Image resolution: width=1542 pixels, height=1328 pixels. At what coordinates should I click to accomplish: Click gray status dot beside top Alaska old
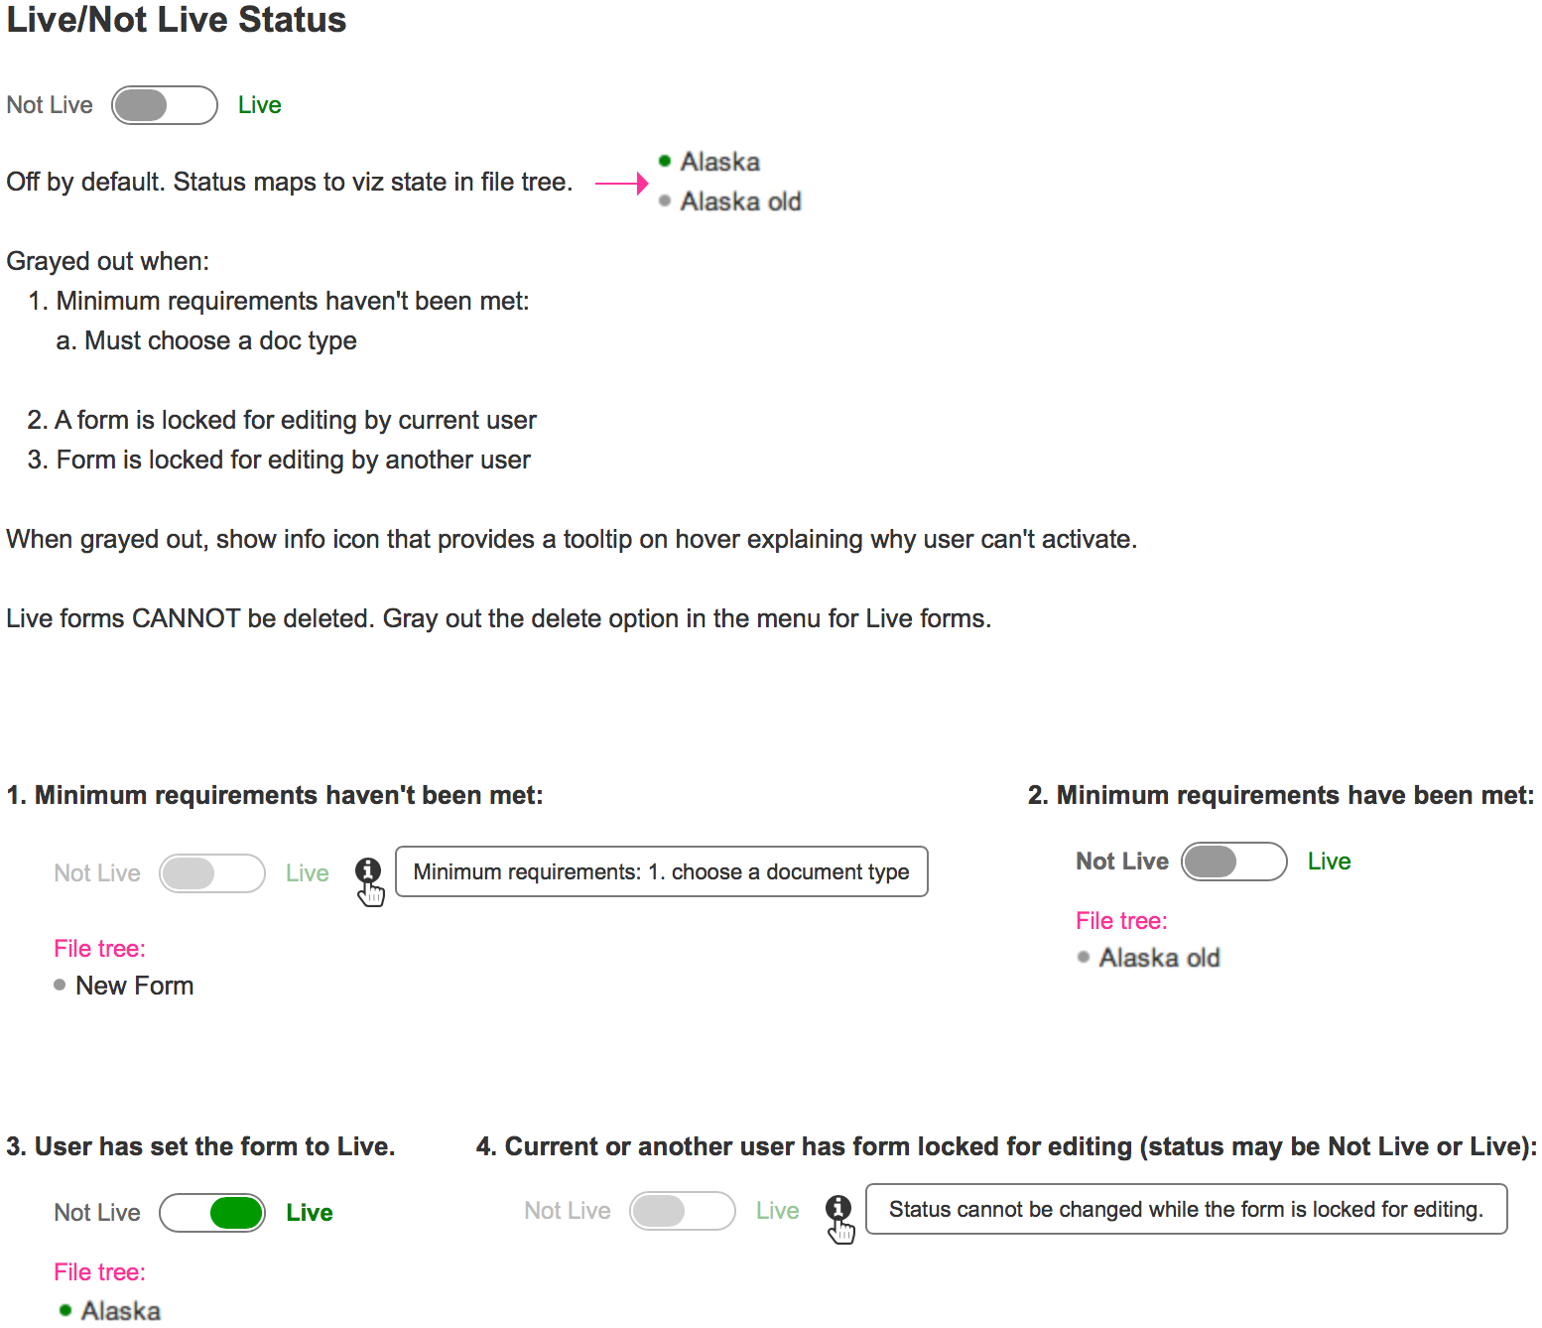665,200
